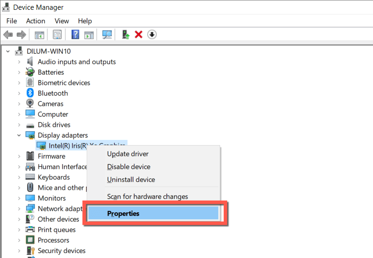Image resolution: width=373 pixels, height=258 pixels.
Task: Click the down-arrow disable device icon
Action: click(x=152, y=35)
